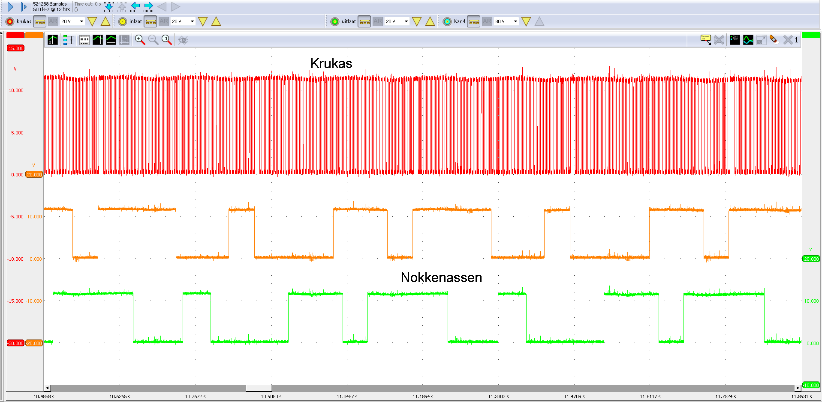Decrease the uitlaat range with the down triangle

click(x=416, y=21)
